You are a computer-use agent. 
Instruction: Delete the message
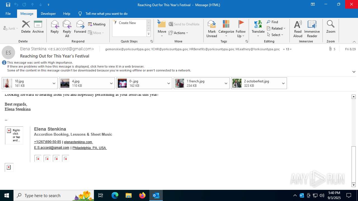[26, 27]
